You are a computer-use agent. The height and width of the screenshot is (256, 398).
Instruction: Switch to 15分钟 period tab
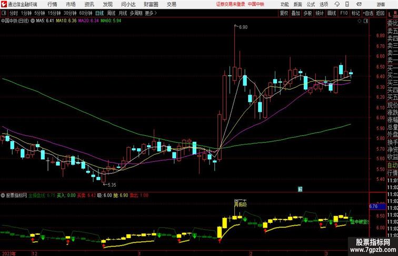[54, 13]
